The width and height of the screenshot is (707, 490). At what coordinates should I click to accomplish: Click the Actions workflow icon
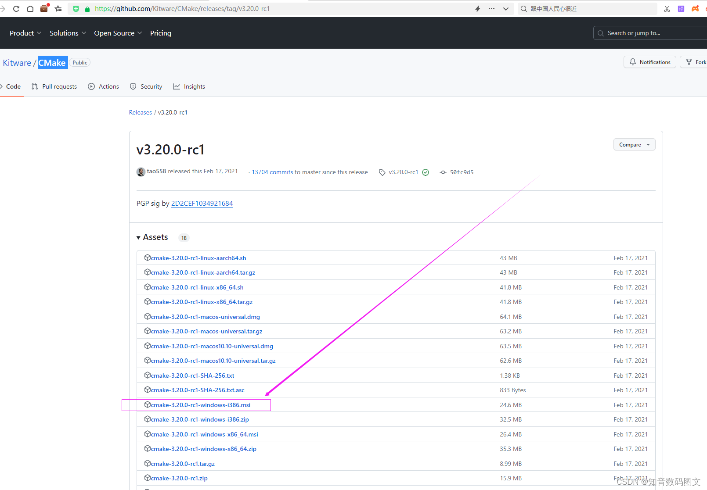coord(91,86)
